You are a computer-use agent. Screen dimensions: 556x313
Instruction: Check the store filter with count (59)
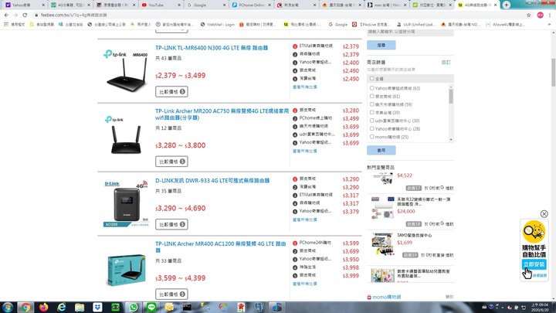pyautogui.click(x=371, y=104)
